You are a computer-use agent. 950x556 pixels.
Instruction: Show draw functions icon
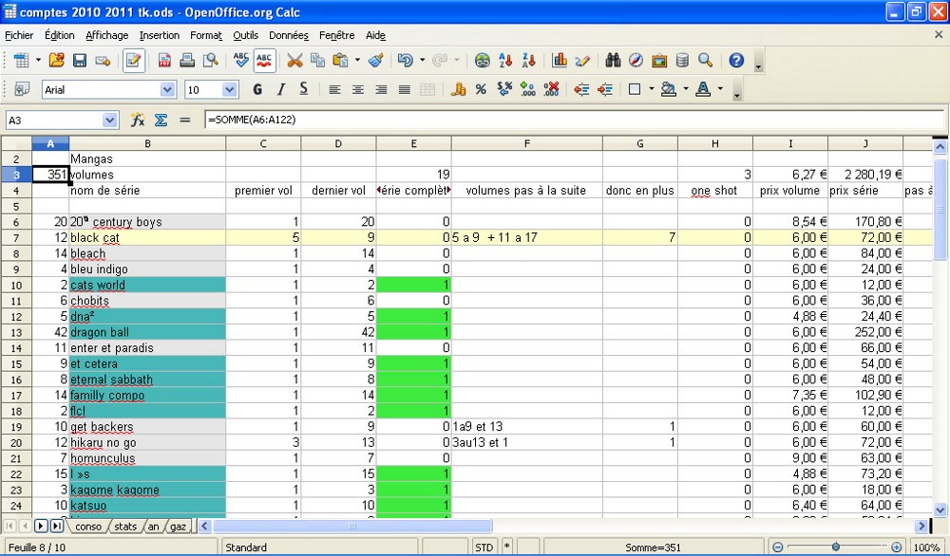pyautogui.click(x=582, y=61)
